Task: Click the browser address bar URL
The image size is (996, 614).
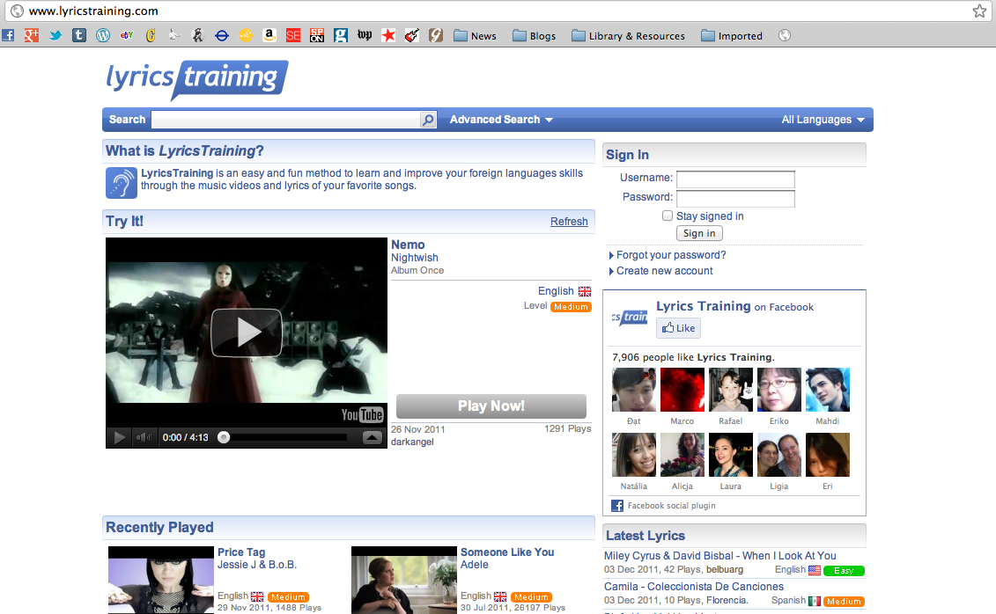Action: 93,11
